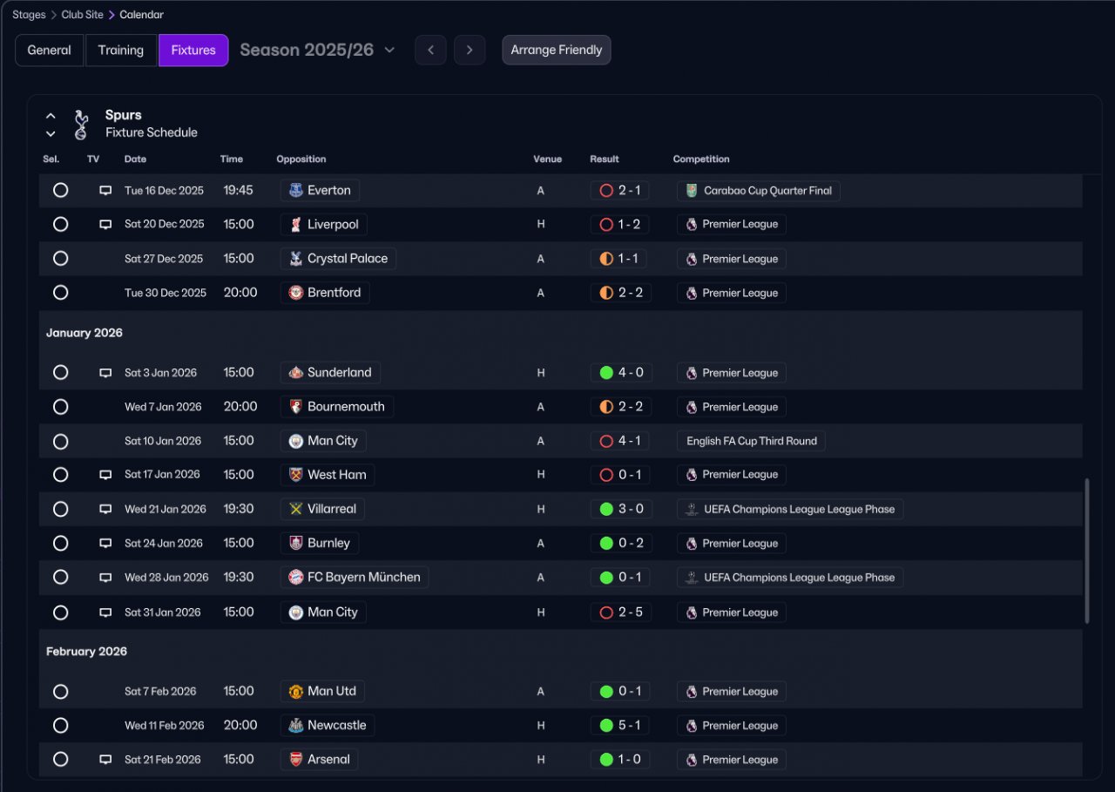Go to the next season arrow
This screenshot has height=792, width=1115.
click(x=470, y=50)
